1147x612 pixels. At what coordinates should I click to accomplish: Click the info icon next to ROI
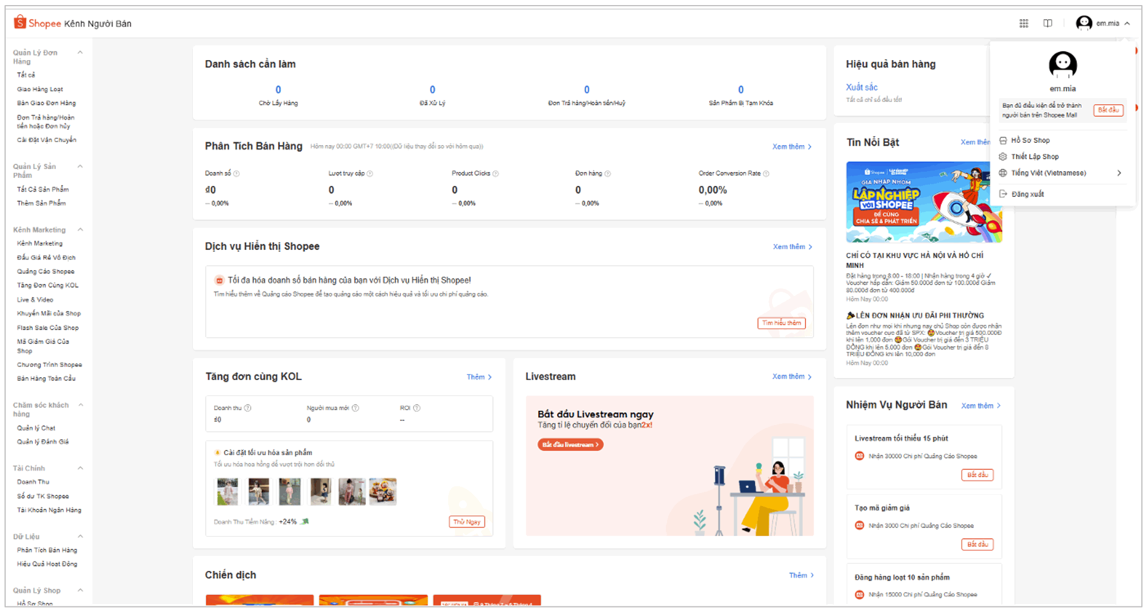(x=417, y=407)
